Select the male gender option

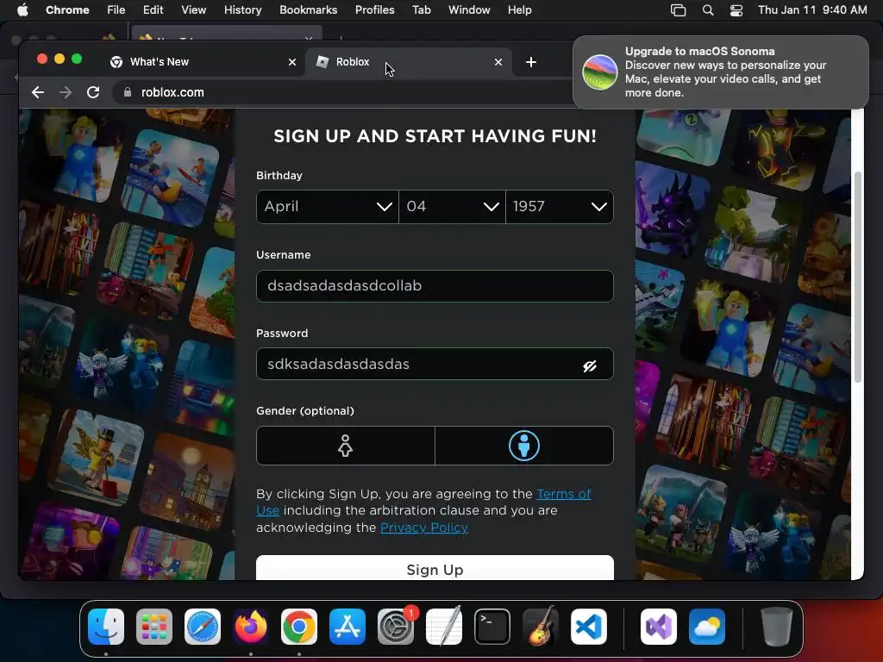click(524, 446)
